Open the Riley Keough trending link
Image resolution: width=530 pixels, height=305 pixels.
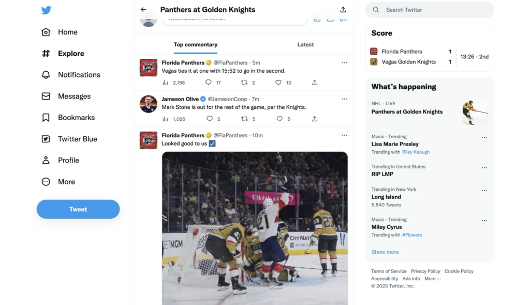[x=416, y=152]
